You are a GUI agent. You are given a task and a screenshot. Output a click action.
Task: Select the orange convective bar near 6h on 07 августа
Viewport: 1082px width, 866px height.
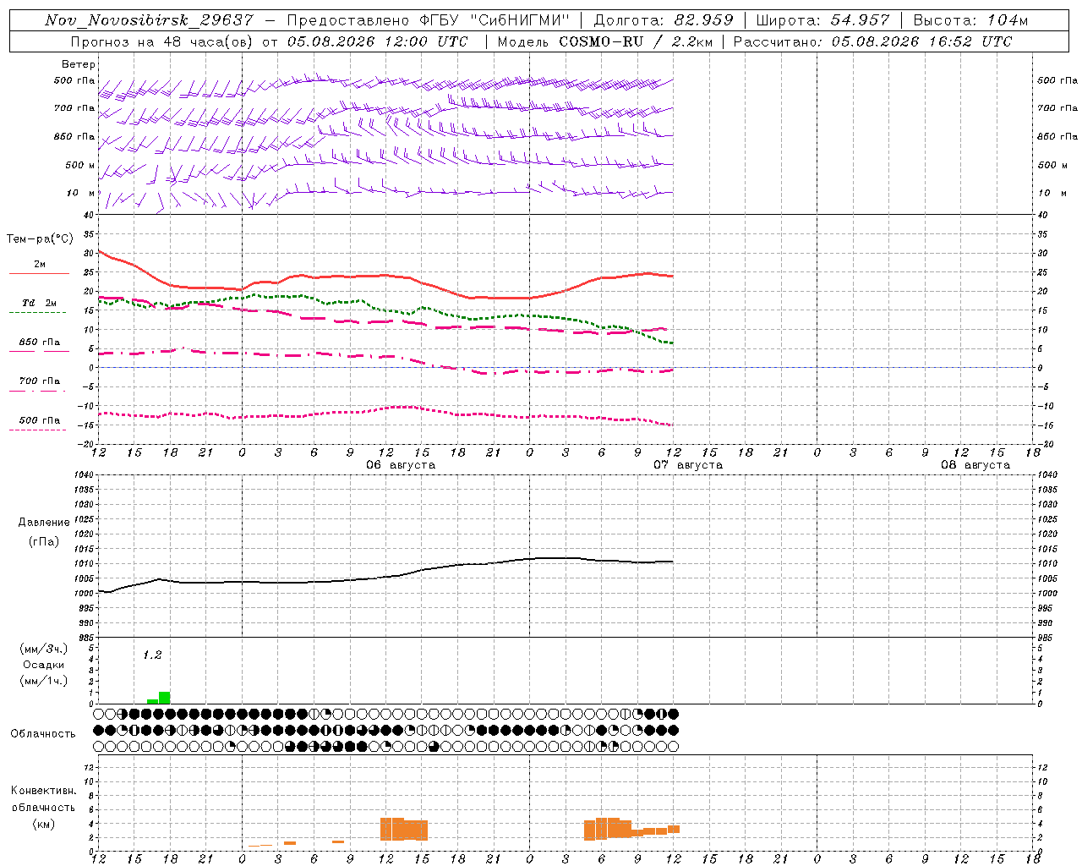pos(602,828)
